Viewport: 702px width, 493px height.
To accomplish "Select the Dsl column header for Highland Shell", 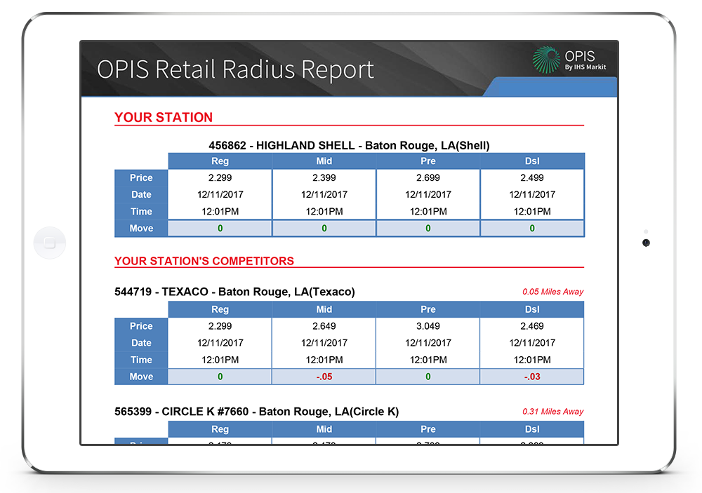I will pos(532,161).
